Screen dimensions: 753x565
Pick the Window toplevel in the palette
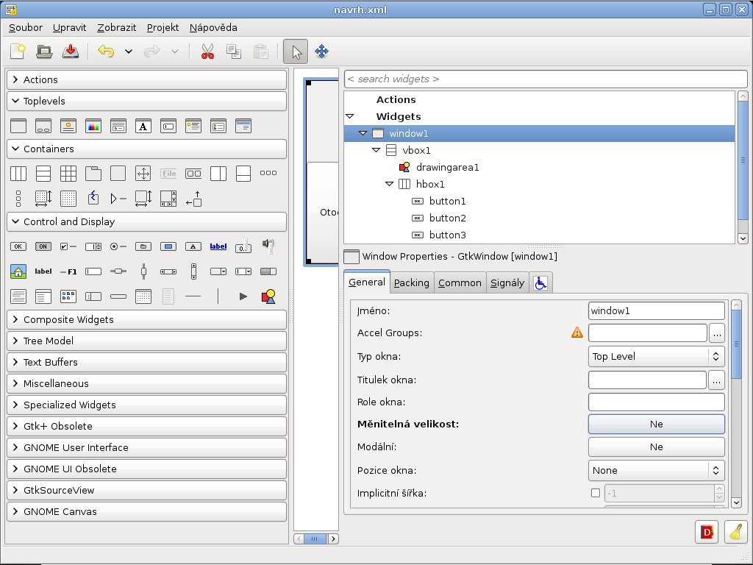(x=18, y=126)
